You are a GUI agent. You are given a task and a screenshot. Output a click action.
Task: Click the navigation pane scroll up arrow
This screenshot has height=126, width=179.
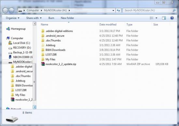click(x=34, y=24)
